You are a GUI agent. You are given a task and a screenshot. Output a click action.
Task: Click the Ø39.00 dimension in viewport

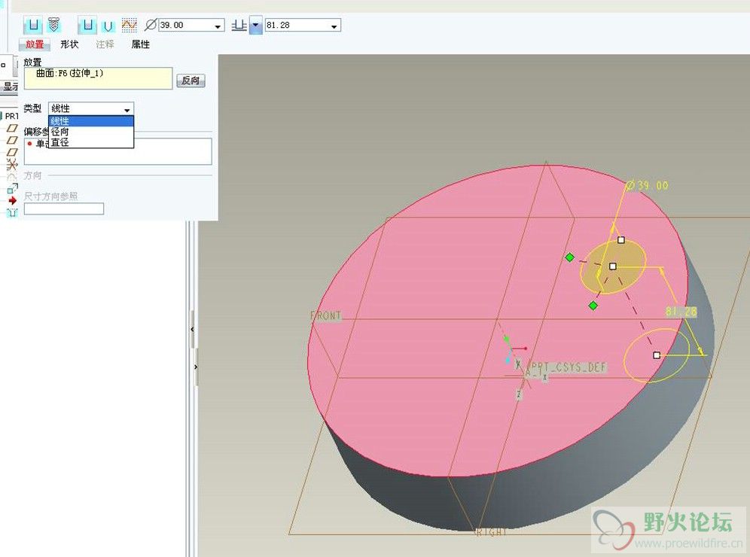coord(648,185)
